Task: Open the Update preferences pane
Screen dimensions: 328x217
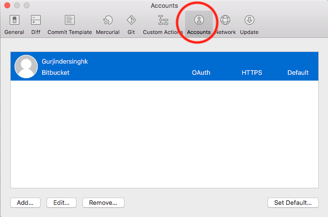Action: coord(249,24)
